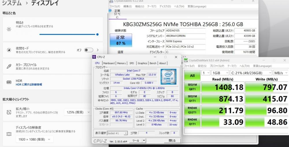
Task: Open the 1GiB test size dropdown
Action: (x=220, y=73)
